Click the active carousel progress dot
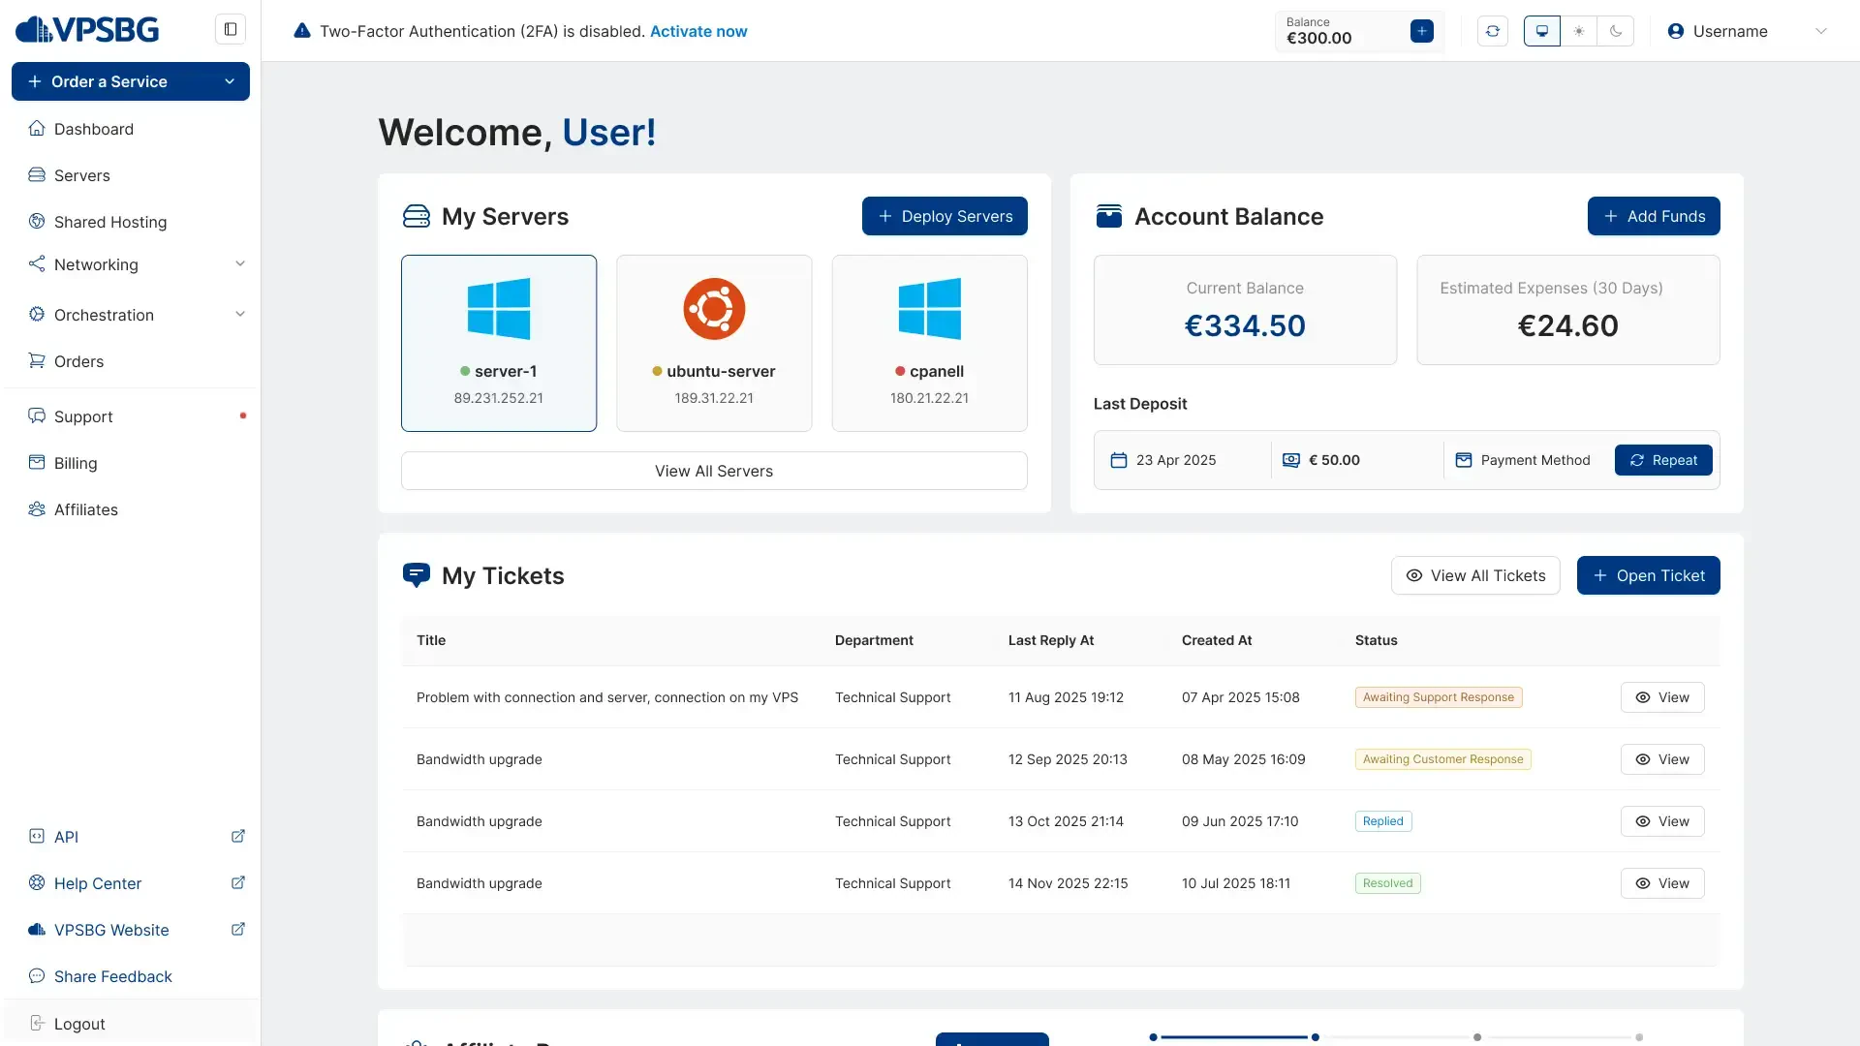This screenshot has width=1860, height=1046. pos(1315,1037)
